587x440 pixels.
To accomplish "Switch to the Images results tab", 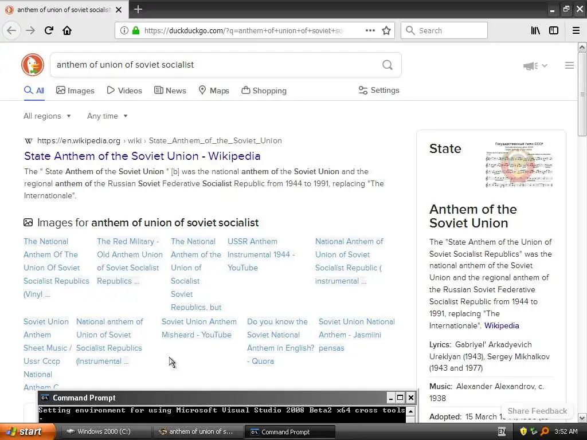I will point(75,91).
